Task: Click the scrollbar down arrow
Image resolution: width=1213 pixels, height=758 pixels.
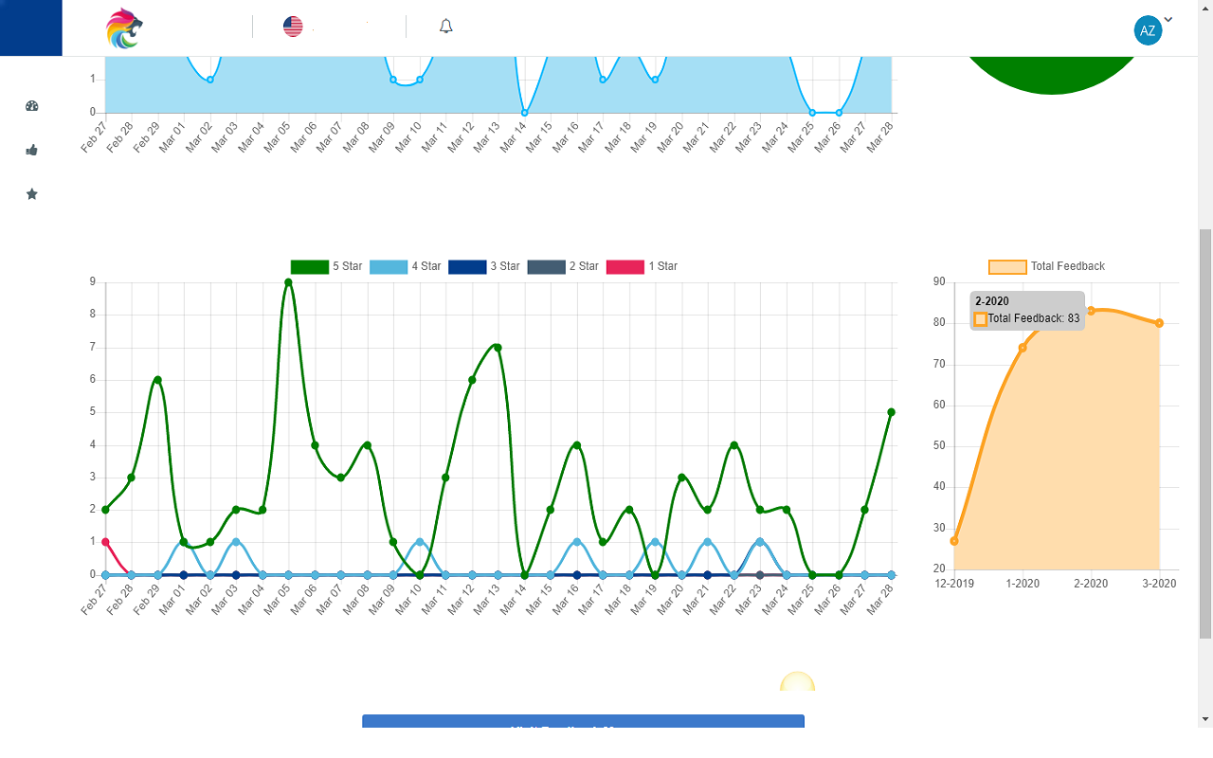Action: tap(1205, 718)
